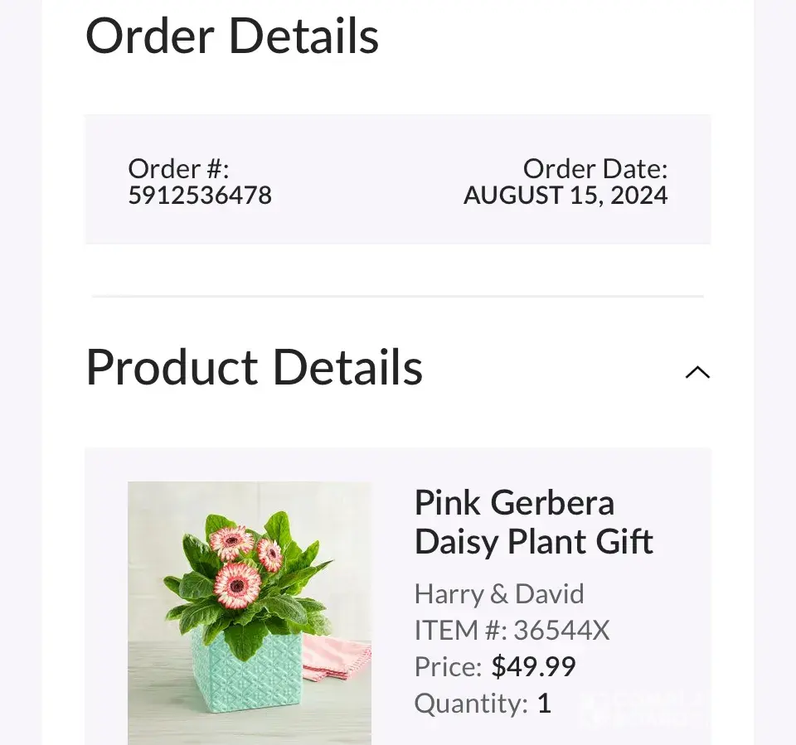Open the Pink Gerbera Daisy product image
Screen dimensions: 796x745
[x=249, y=612]
